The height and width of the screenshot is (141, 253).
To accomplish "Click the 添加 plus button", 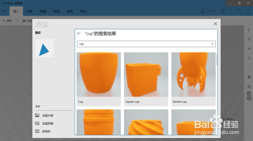I will [7, 21].
